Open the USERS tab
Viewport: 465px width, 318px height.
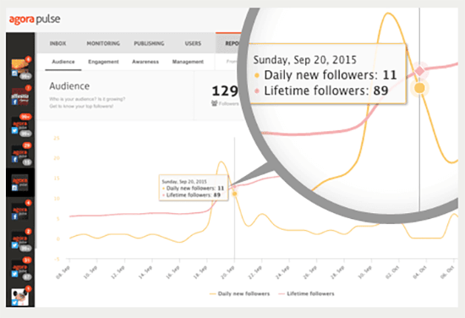point(193,43)
